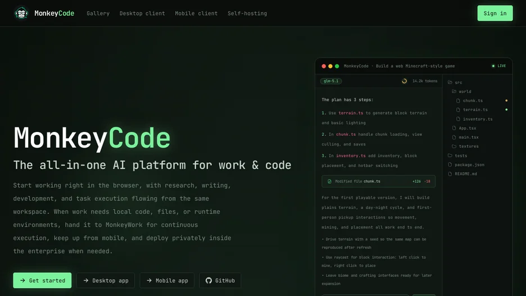Click the 14.2k tokens label
Viewport: 526px width, 296px height.
coord(425,81)
